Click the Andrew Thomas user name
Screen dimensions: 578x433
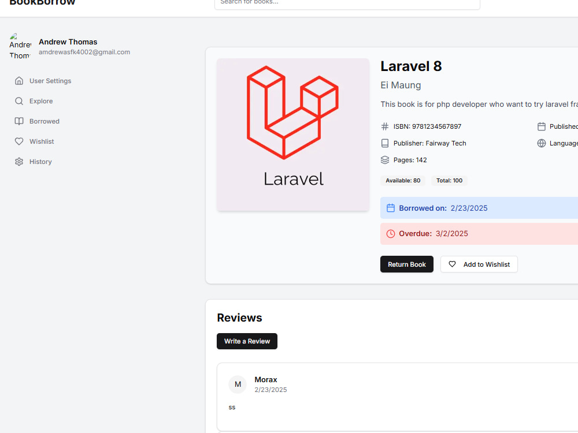point(68,42)
